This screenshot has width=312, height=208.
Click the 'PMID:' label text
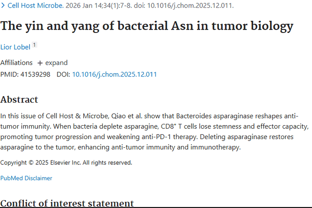tap(9, 74)
